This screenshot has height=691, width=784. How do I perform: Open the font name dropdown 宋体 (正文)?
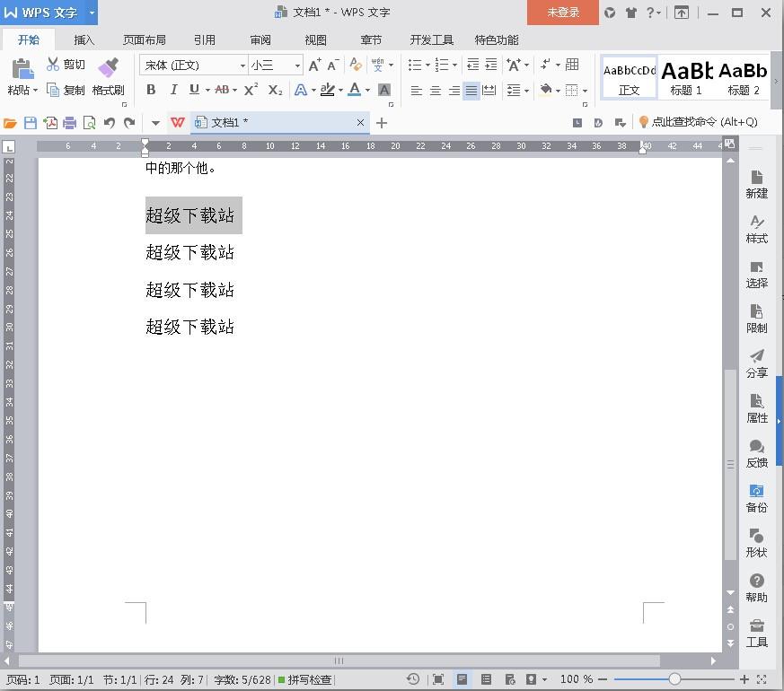[x=242, y=66]
